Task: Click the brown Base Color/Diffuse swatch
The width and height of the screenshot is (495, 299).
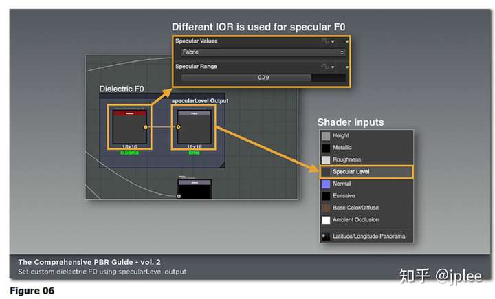Action: coord(326,208)
